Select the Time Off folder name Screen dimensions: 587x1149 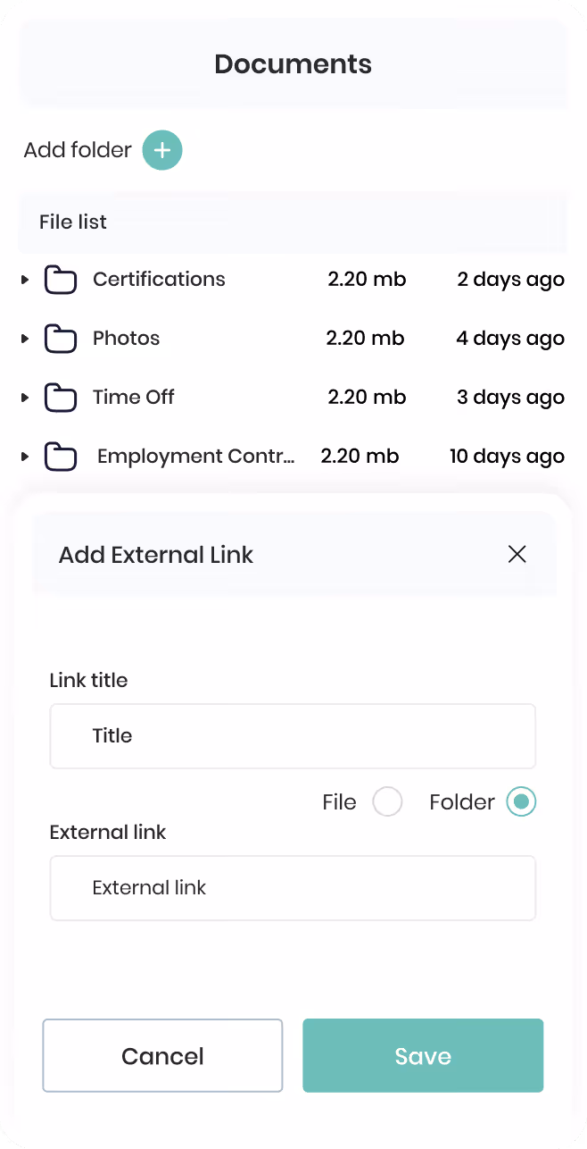pyautogui.click(x=134, y=398)
